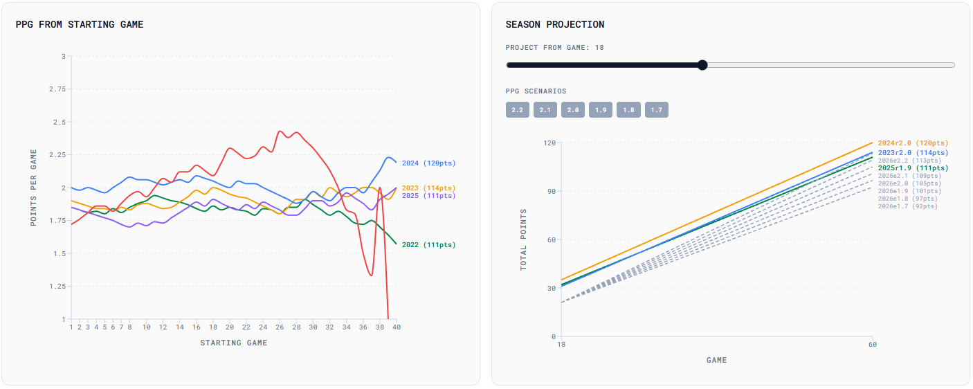
Task: Click the 2022 (111pts) green series label
Action: click(x=428, y=245)
